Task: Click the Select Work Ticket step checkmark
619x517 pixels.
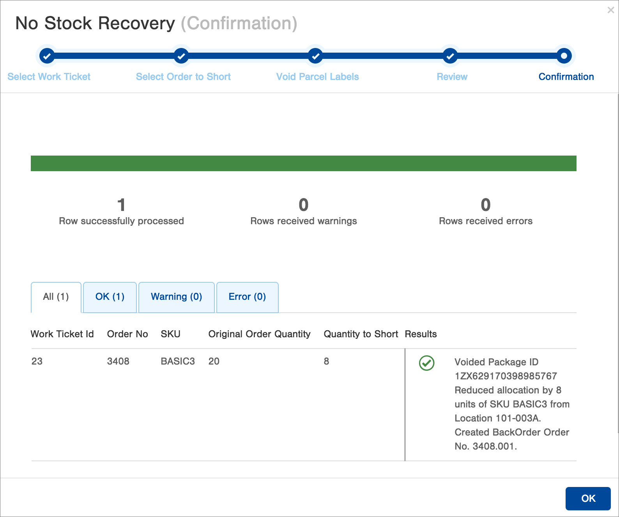Action: [47, 56]
